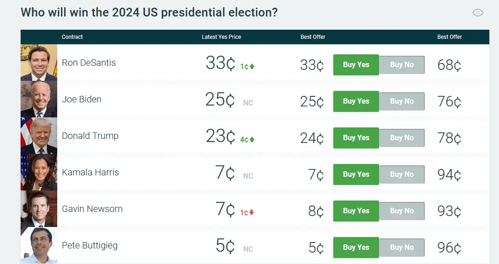
Task: Click Kamala Harris portrait thumbnail
Action: pos(39,172)
